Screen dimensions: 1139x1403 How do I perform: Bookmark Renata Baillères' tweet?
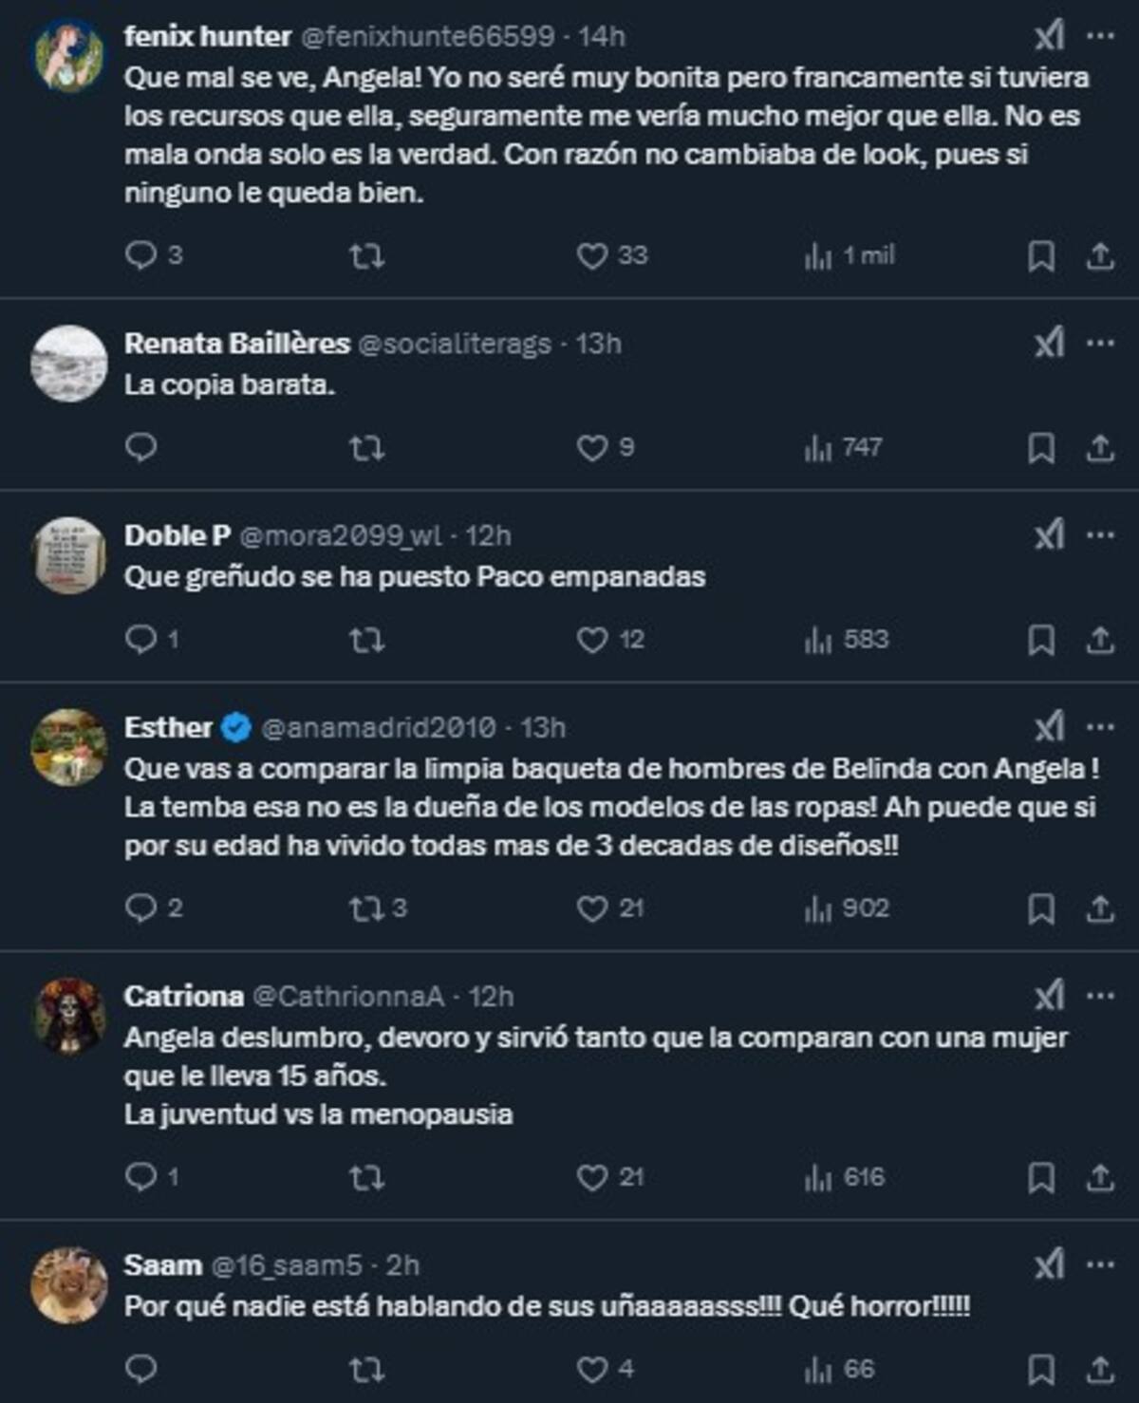[x=1040, y=447]
